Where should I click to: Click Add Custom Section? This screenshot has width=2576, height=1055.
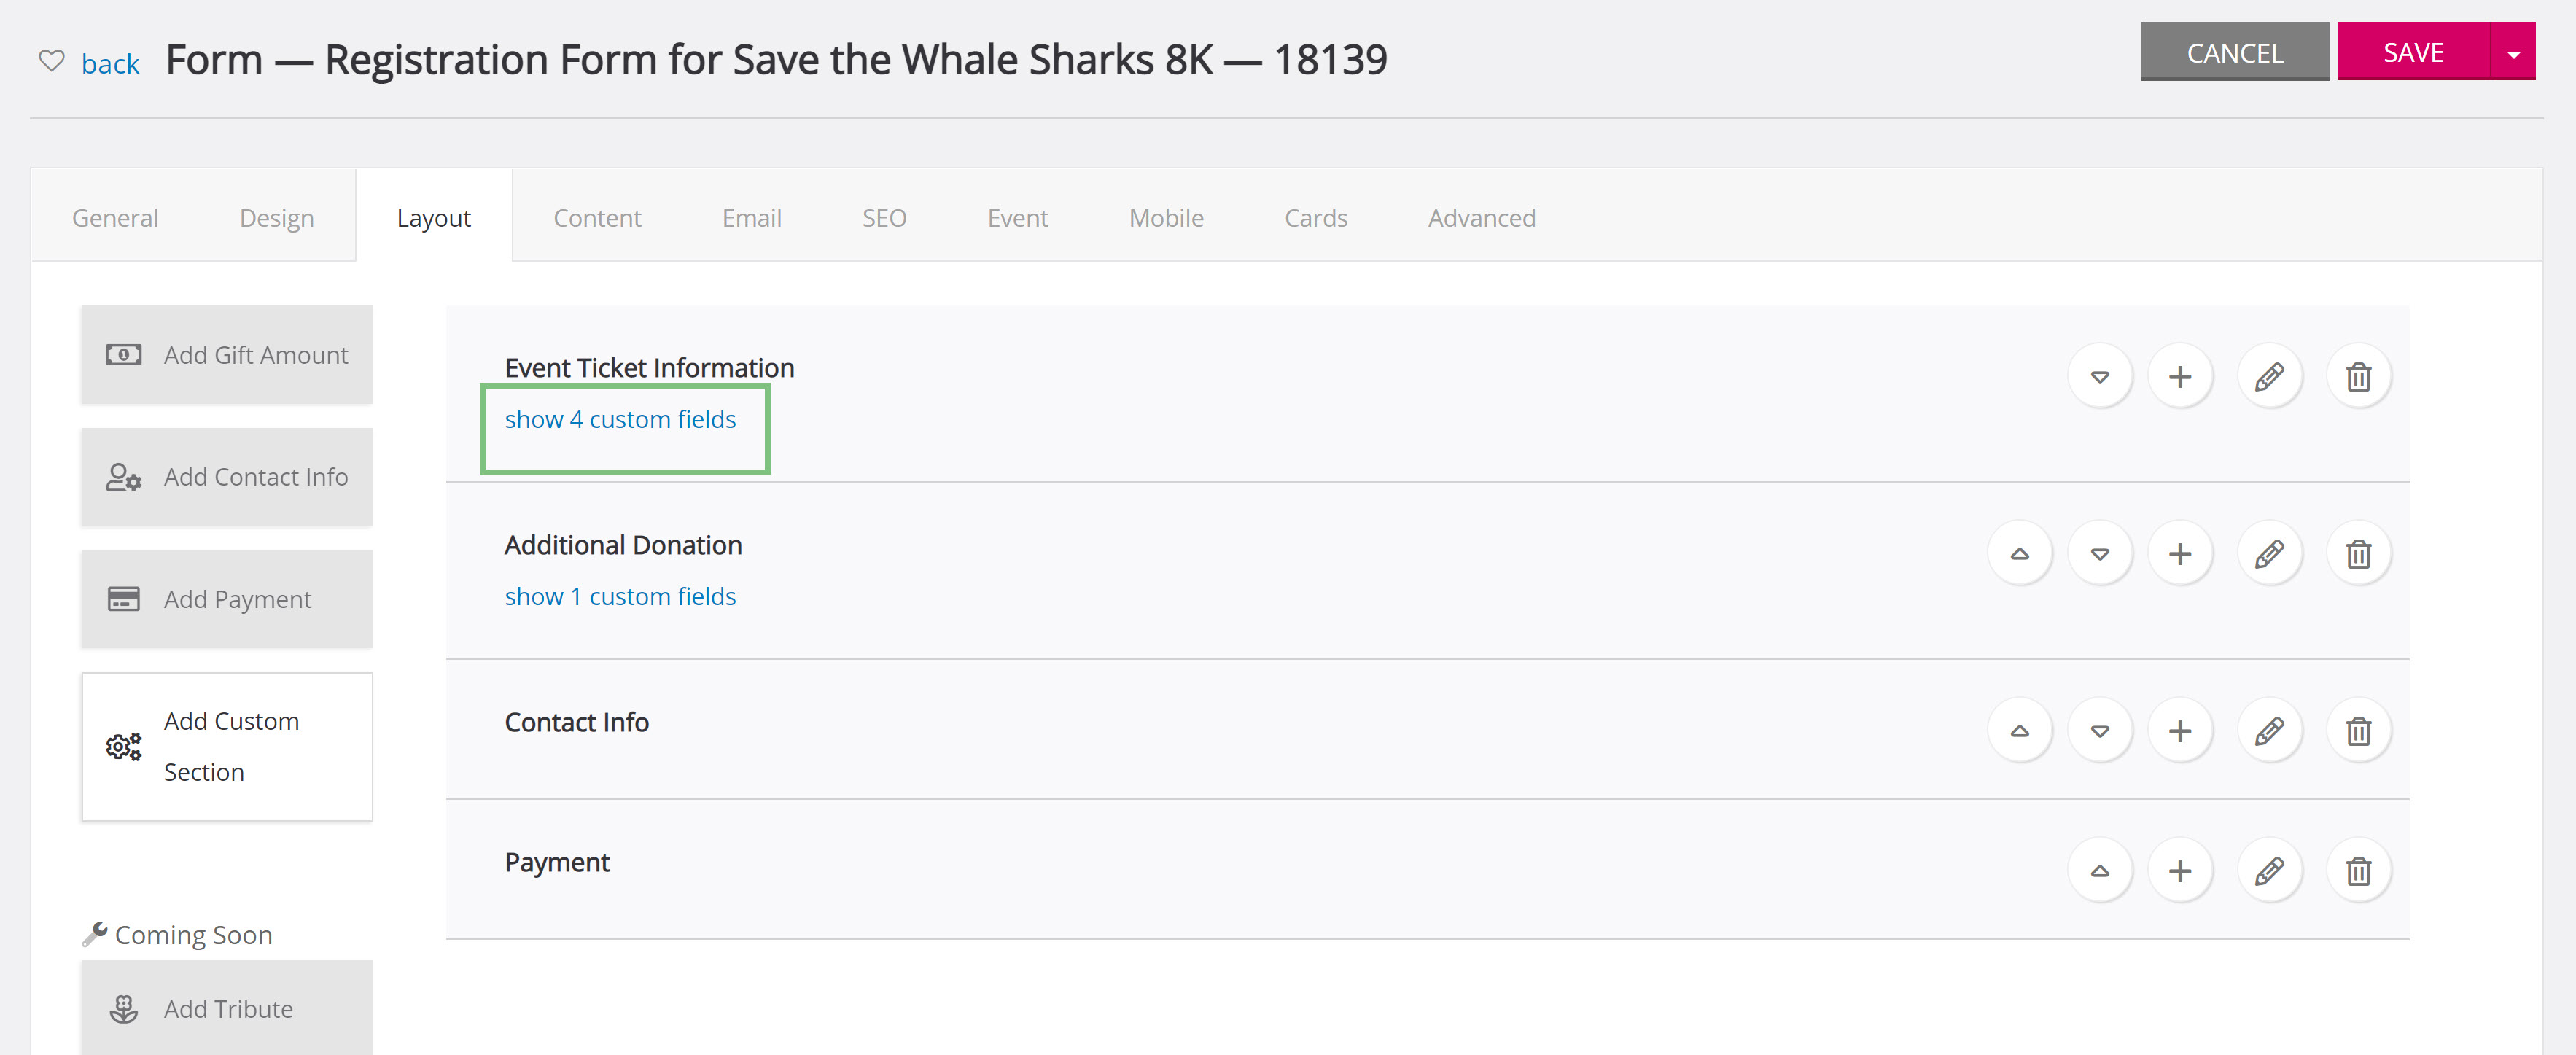[227, 747]
